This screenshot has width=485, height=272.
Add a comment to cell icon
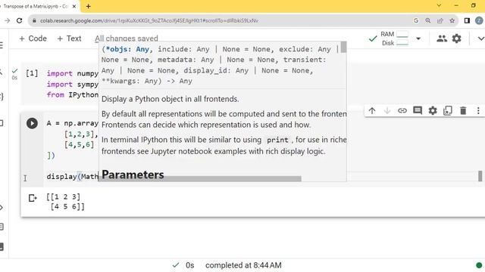418,110
